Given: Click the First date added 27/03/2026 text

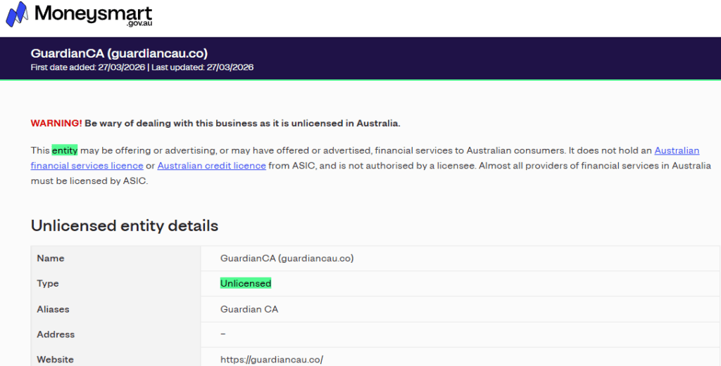Looking at the screenshot, I should (88, 67).
